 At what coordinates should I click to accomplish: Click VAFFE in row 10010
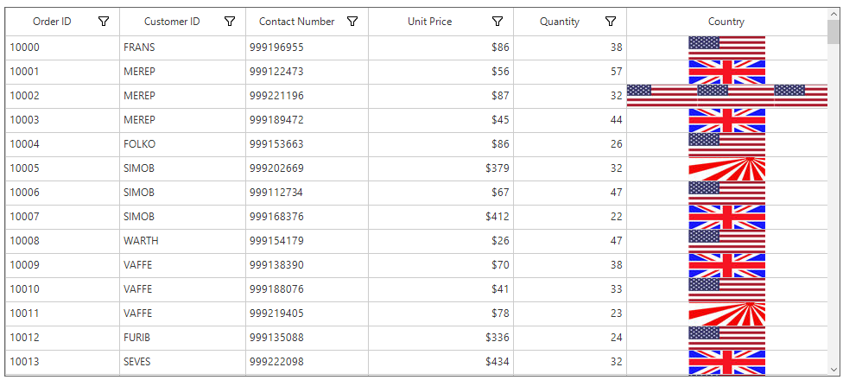tap(183, 289)
